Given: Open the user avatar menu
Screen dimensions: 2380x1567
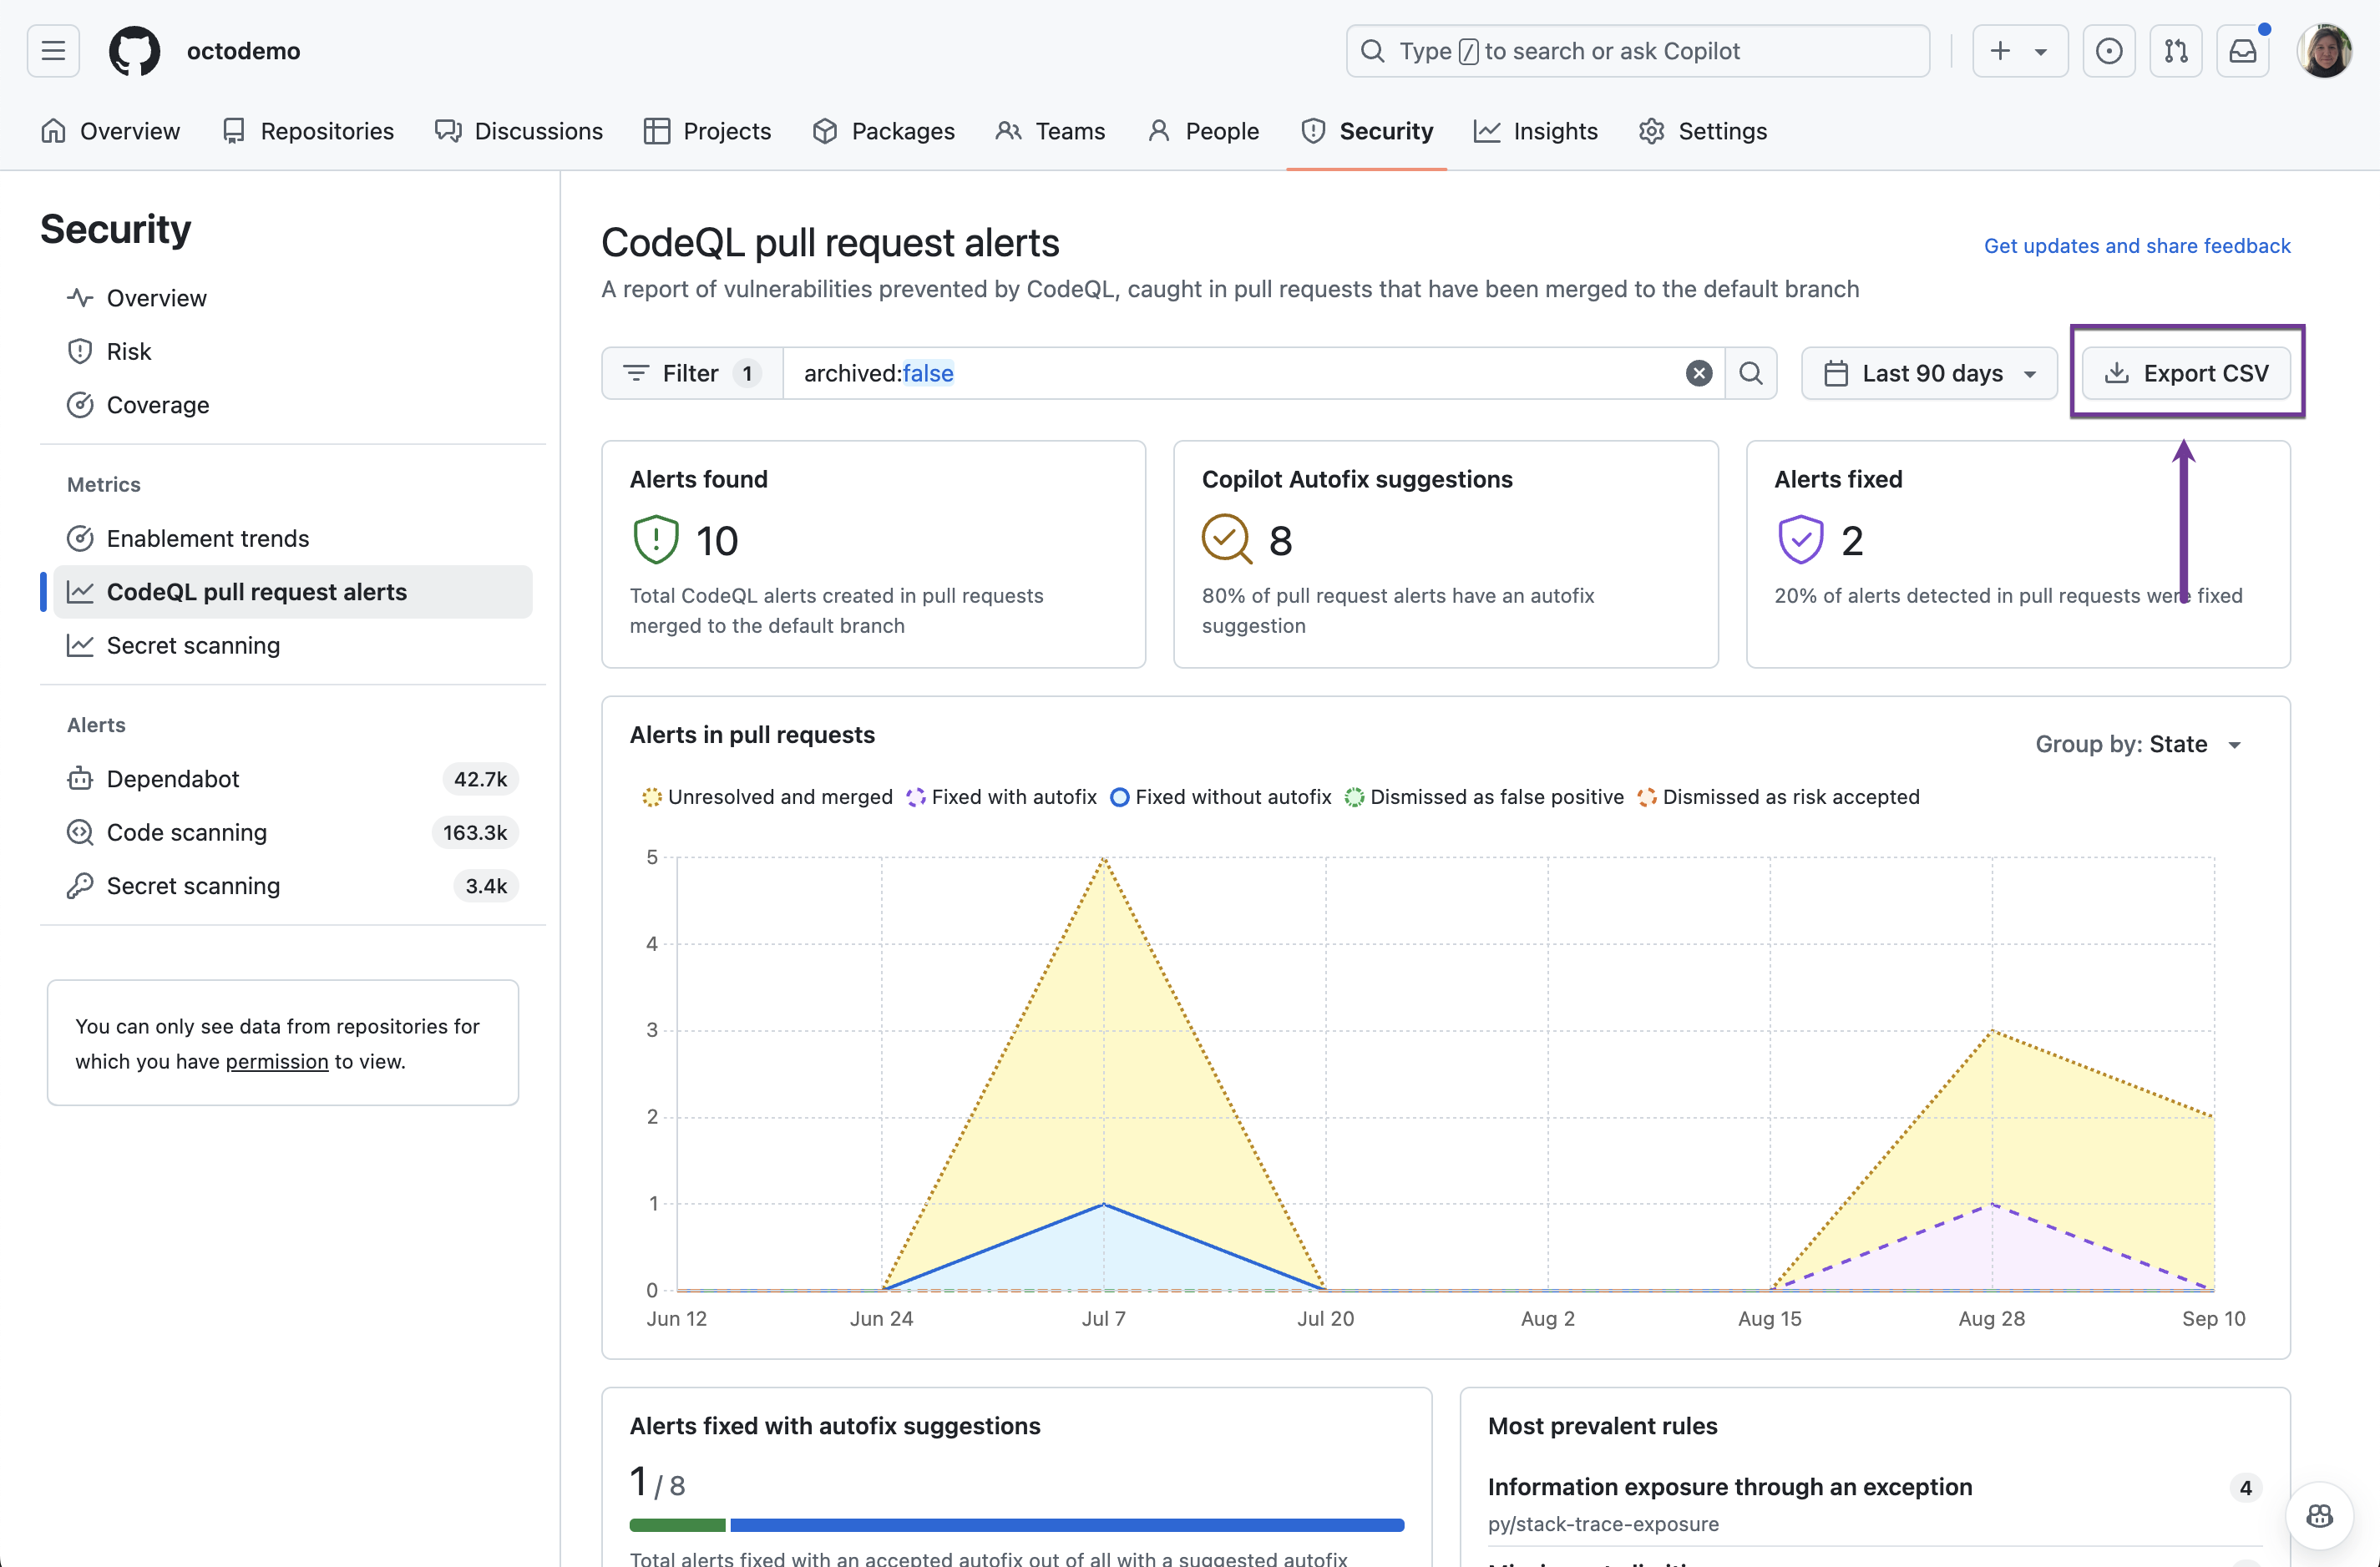Looking at the screenshot, I should [x=2325, y=50].
